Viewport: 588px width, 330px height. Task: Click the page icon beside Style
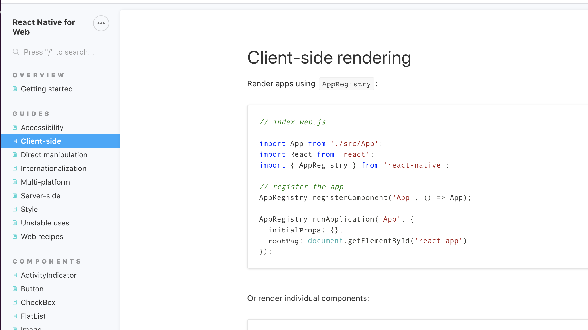(15, 209)
